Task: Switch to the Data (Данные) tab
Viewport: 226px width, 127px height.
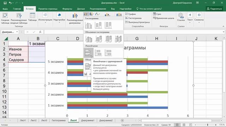Action: click(x=81, y=9)
